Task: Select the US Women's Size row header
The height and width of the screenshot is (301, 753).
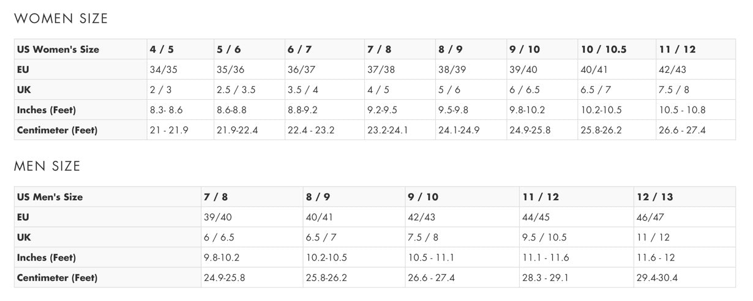Action: pos(58,50)
